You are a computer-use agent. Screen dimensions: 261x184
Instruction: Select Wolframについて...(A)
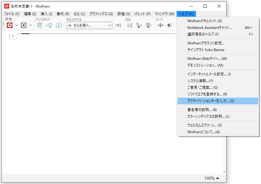pos(218,132)
